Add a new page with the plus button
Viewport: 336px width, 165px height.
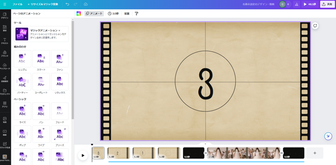[315, 153]
